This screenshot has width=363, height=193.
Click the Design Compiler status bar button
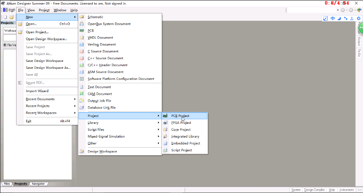click(x=314, y=190)
